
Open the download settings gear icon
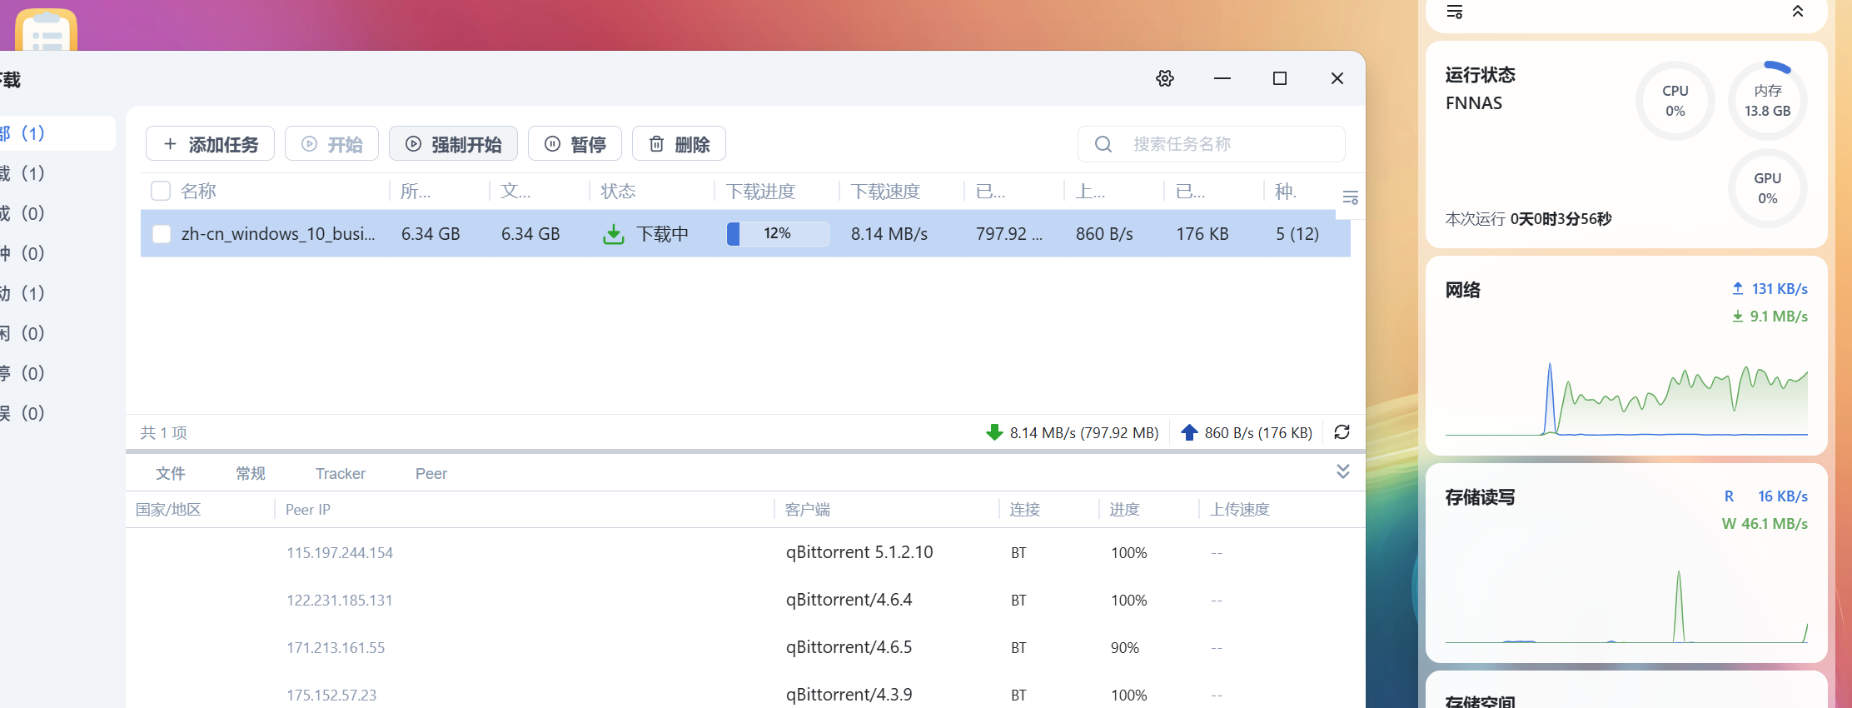coord(1165,78)
